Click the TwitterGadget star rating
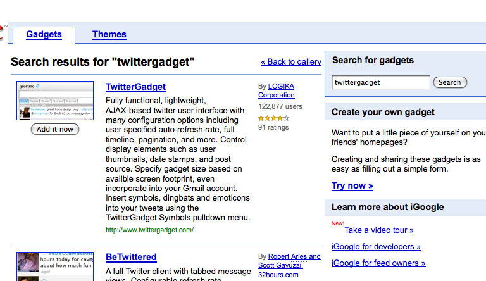 click(273, 118)
